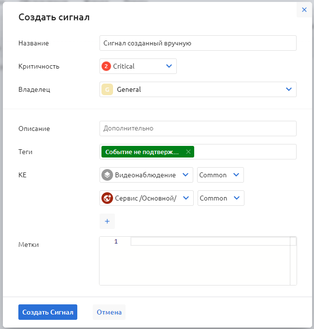Click the Видеонаблюдение layers icon
This screenshot has height=329, width=314.
point(107,175)
